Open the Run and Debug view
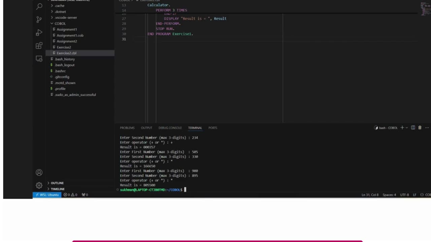 coord(39,33)
